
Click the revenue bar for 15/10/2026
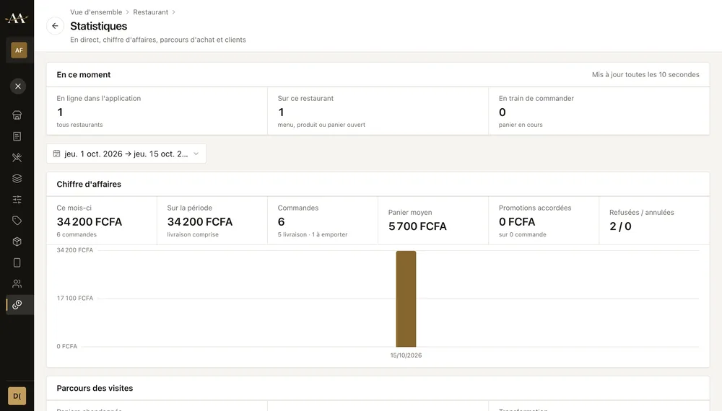click(406, 299)
